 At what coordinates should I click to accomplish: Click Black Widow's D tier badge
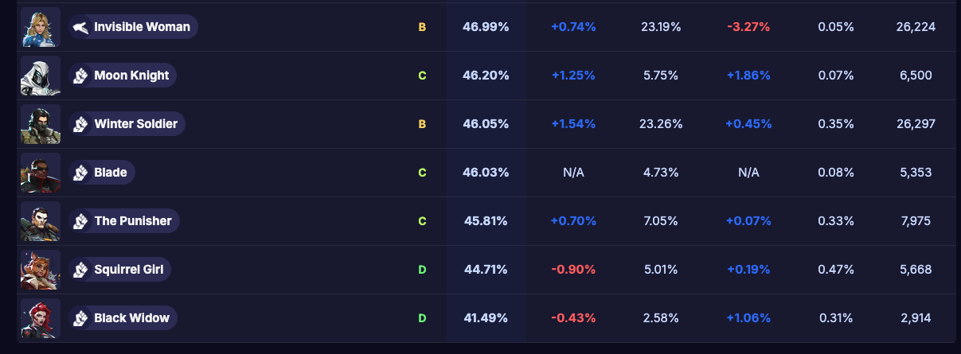pyautogui.click(x=422, y=318)
